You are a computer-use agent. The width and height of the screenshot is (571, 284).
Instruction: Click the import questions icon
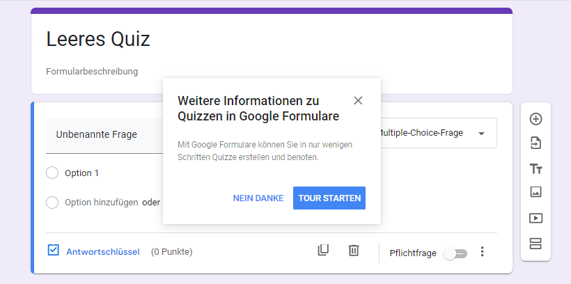pos(535,143)
